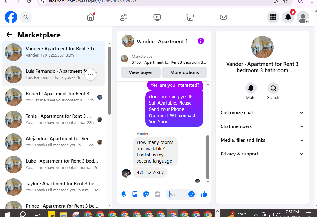Open the Tania apartment conversation
Viewport: 317px width, 217px height.
(53, 120)
